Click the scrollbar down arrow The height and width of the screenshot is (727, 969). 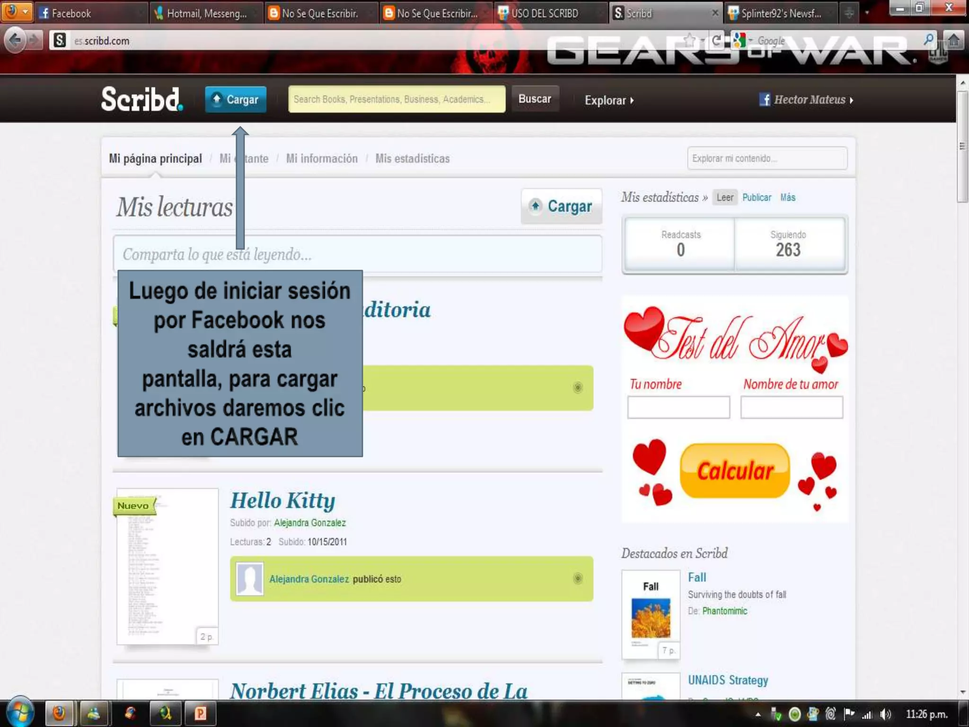point(962,692)
